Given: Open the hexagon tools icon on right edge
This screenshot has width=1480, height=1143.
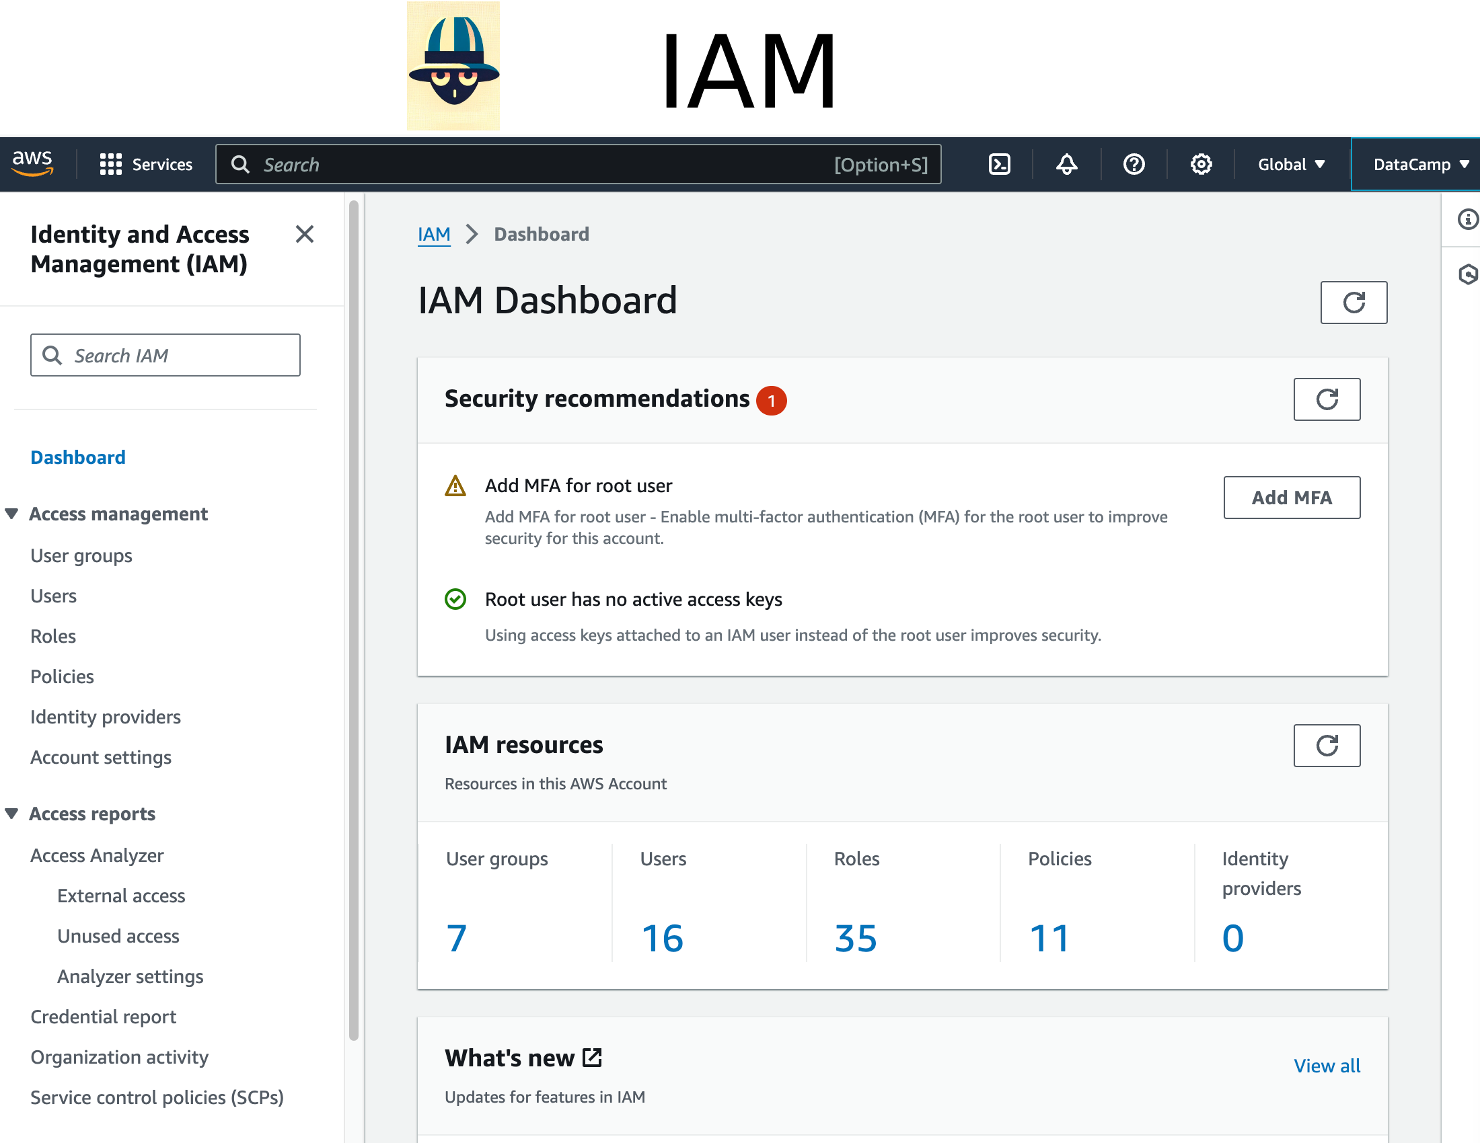Looking at the screenshot, I should [1467, 274].
